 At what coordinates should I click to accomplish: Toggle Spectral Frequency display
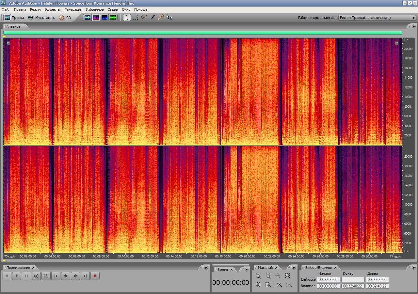tap(96, 18)
